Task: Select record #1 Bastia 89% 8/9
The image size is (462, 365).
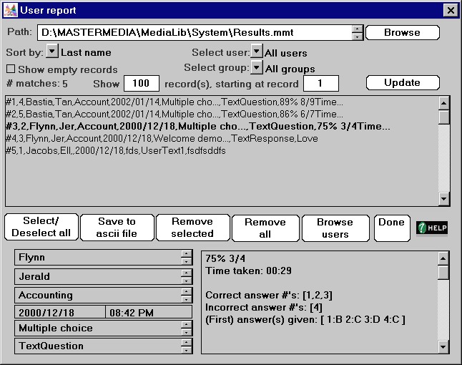Action: (x=175, y=102)
